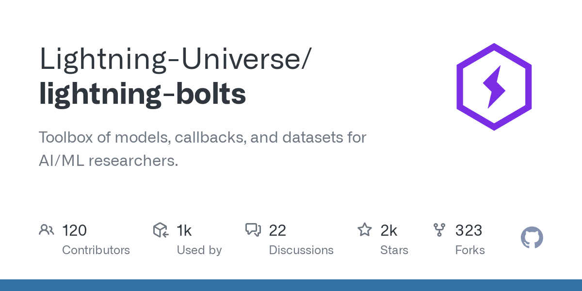Click the Contributors people icon
This screenshot has height=291, width=582.
point(47,230)
